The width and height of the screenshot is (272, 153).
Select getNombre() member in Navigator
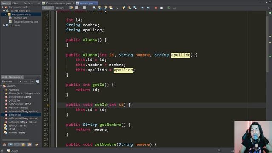20,104
